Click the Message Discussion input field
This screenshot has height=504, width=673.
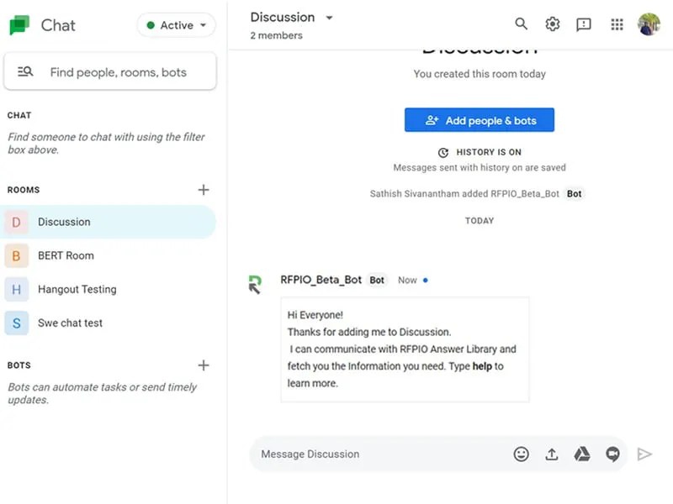(353, 454)
